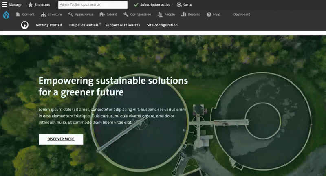Click the Drupal drop logo icon
Image resolution: width=326 pixels, height=176 pixels.
point(6,15)
